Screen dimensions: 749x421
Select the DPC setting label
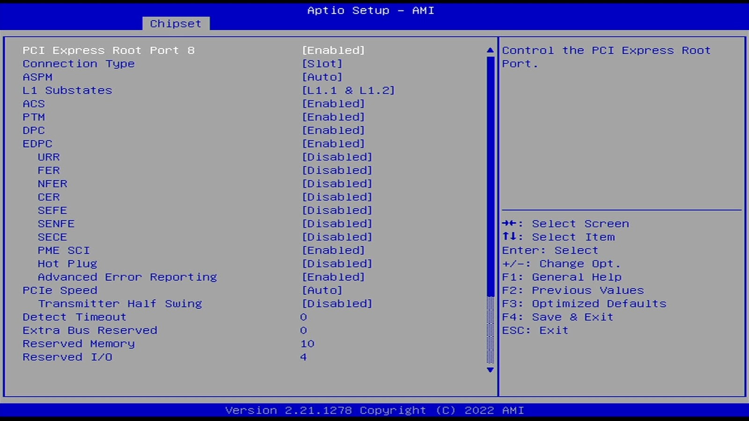click(x=34, y=130)
